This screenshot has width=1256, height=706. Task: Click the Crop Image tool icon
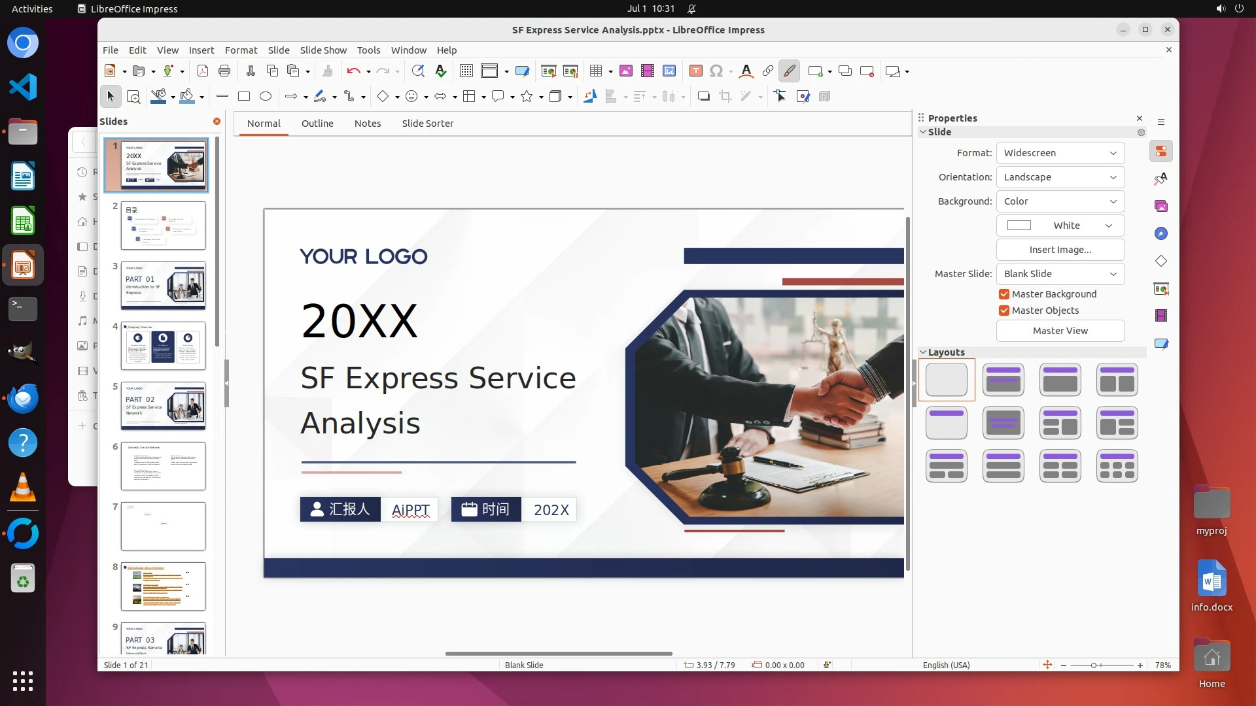click(725, 97)
